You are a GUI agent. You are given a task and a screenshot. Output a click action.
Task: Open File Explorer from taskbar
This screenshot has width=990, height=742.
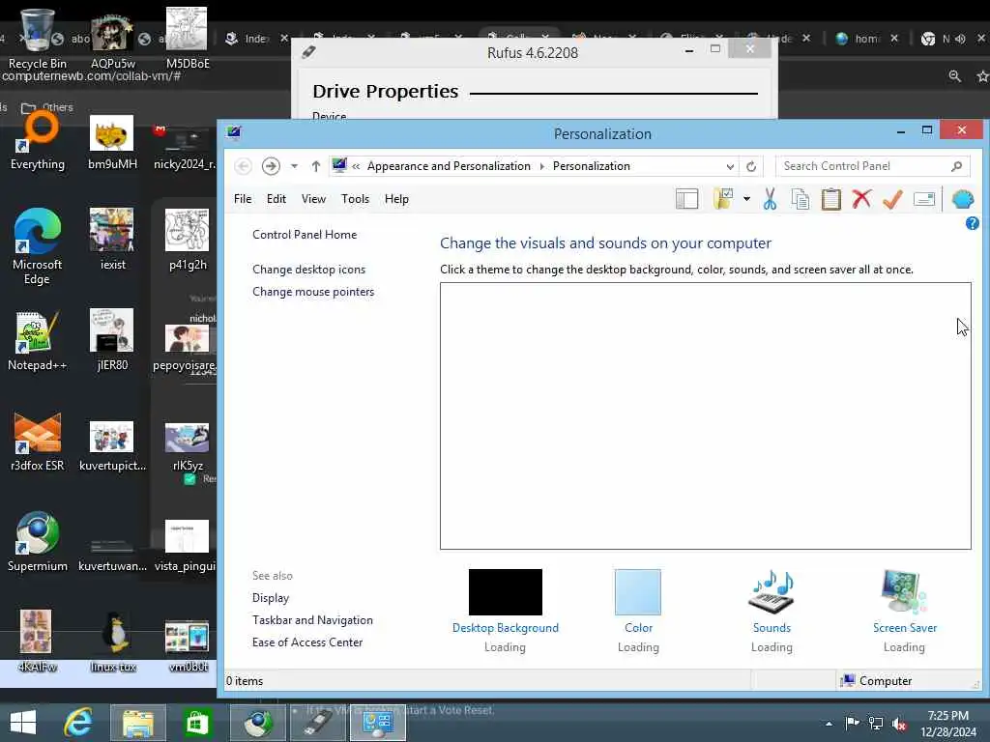(x=137, y=723)
